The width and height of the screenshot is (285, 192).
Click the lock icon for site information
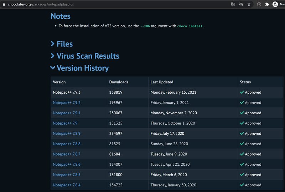click(4, 4)
